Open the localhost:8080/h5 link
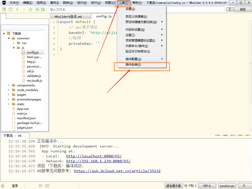 click(x=94, y=156)
